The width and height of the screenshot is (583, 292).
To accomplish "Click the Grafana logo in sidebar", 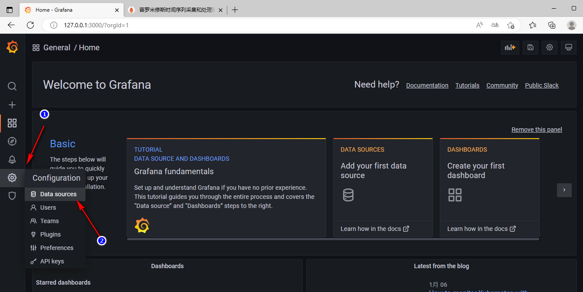I will (x=12, y=47).
